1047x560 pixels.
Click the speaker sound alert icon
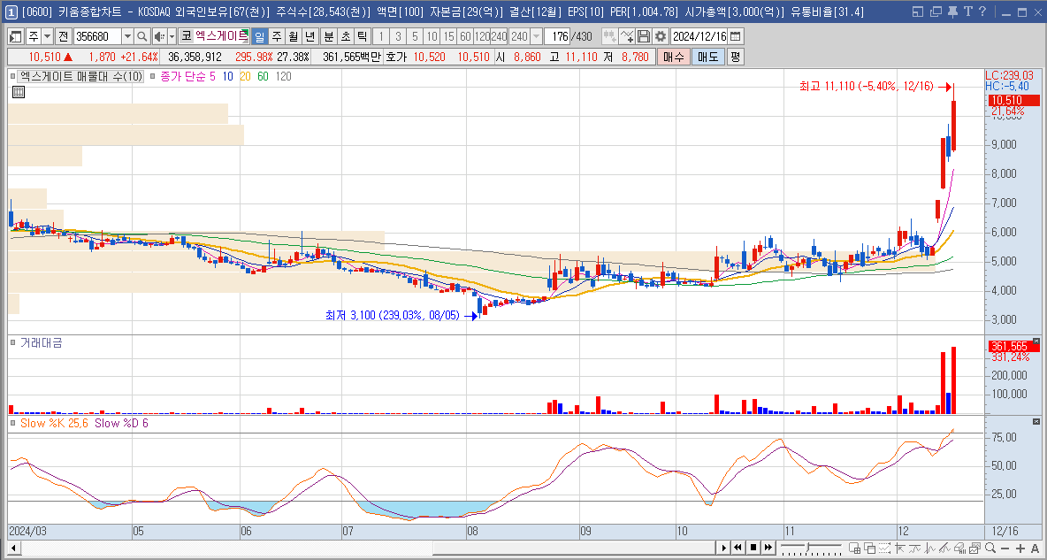tap(159, 36)
